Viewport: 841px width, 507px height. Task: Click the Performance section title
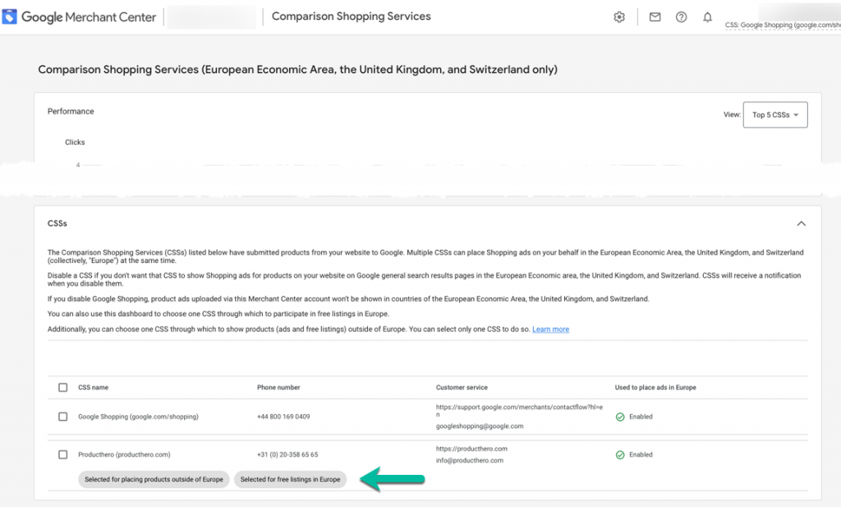(71, 112)
